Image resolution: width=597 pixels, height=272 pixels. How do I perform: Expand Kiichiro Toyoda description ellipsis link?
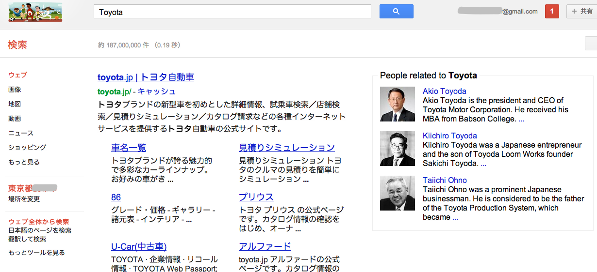tap(483, 164)
